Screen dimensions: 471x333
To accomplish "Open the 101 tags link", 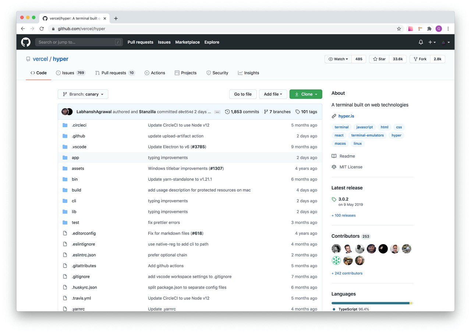I will tap(306, 112).
